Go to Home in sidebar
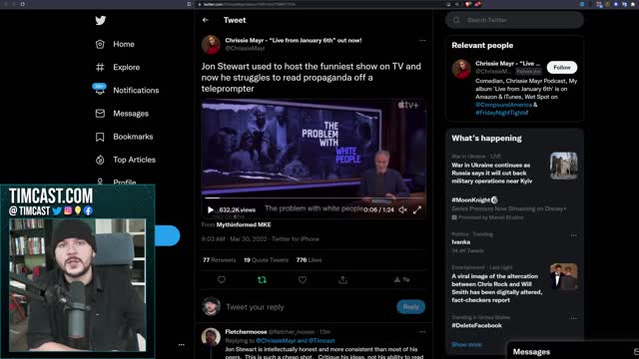This screenshot has width=639, height=359. [124, 44]
